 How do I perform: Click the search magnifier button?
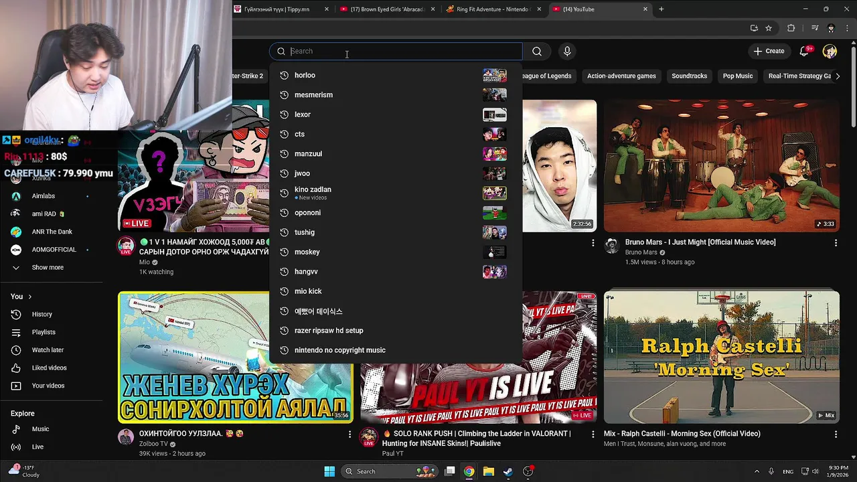click(x=537, y=52)
